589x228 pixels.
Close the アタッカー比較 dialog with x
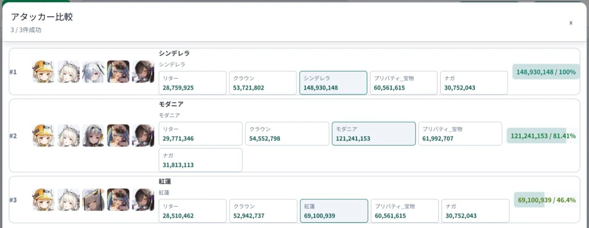coord(571,23)
